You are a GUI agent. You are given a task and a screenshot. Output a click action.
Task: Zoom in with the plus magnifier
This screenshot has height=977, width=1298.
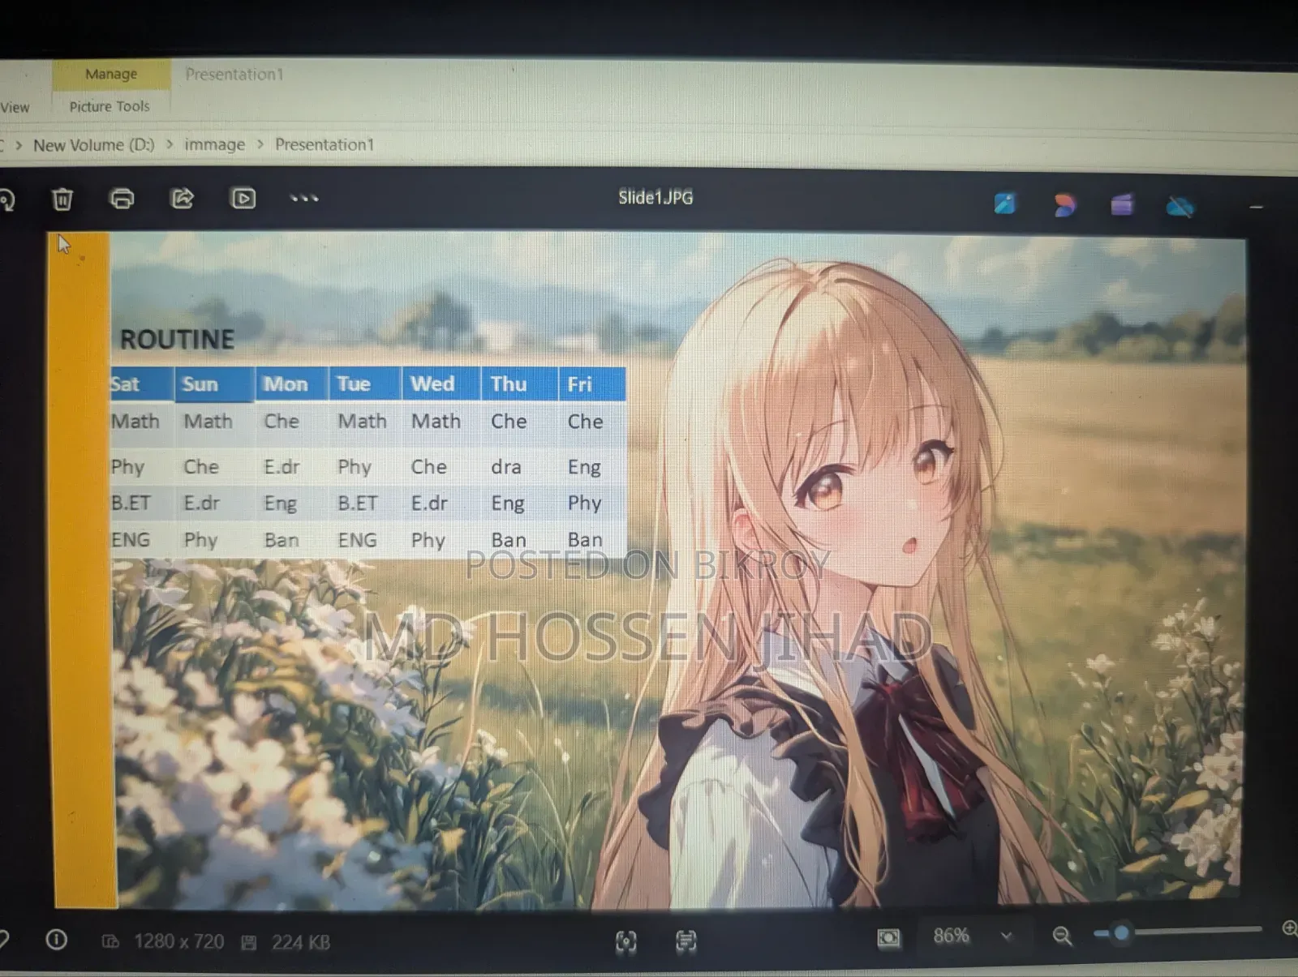tap(1290, 929)
